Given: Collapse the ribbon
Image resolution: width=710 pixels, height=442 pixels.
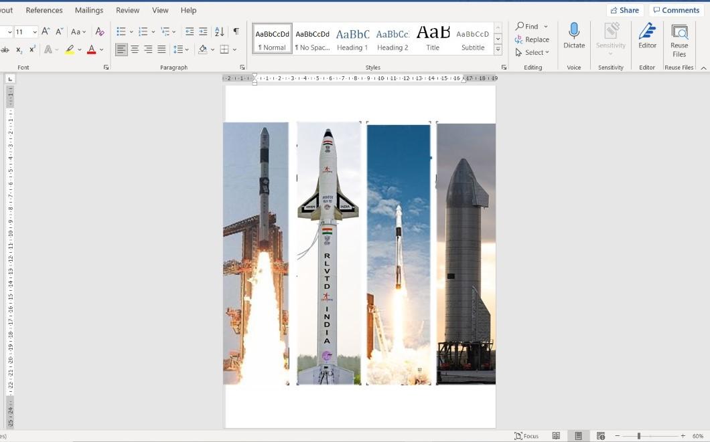Looking at the screenshot, I should click(x=704, y=68).
